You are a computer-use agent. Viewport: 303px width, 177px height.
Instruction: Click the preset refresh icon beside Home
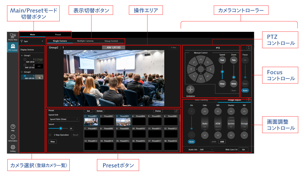(x=176, y=111)
